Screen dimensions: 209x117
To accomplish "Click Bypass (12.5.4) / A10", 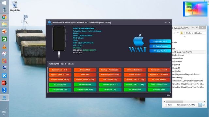I will pyautogui.click(x=60, y=75).
